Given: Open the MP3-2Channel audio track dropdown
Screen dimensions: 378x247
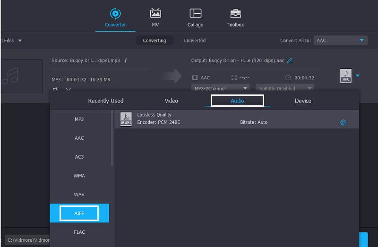Looking at the screenshot, I should tap(221, 88).
